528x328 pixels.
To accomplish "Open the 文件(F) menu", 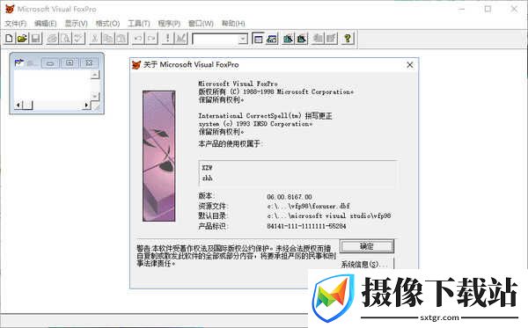I will 16,23.
